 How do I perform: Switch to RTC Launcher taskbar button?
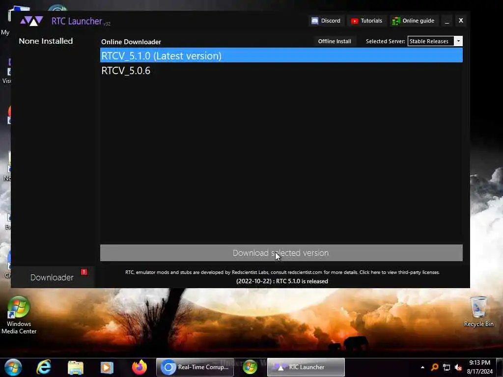coord(306,367)
